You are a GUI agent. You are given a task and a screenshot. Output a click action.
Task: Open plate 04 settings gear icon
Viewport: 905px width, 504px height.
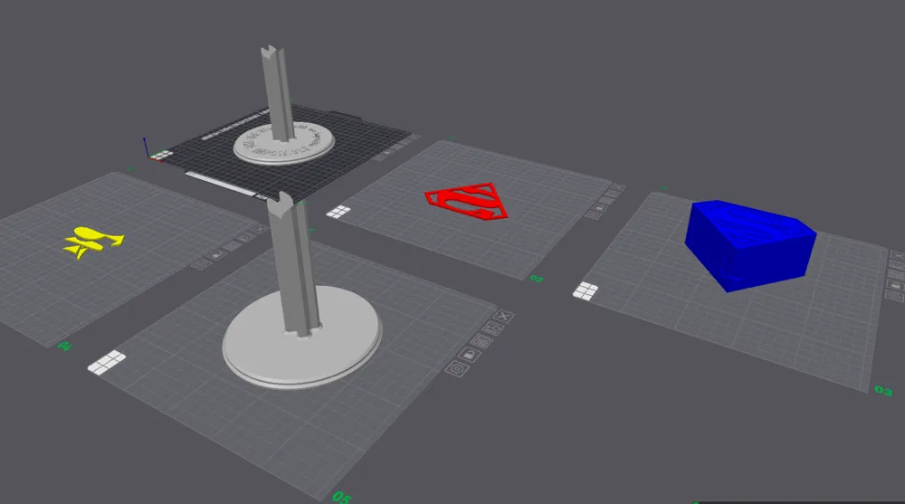click(202, 264)
